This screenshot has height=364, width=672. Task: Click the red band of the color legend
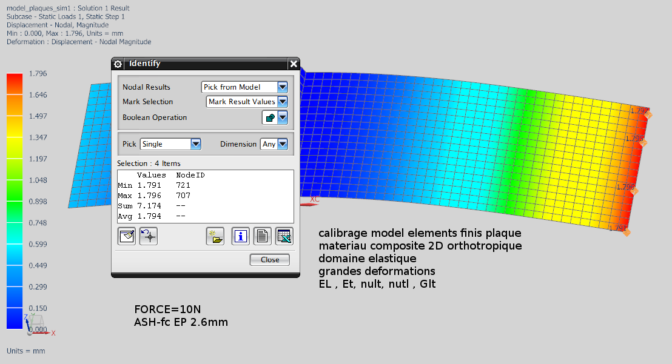point(15,84)
